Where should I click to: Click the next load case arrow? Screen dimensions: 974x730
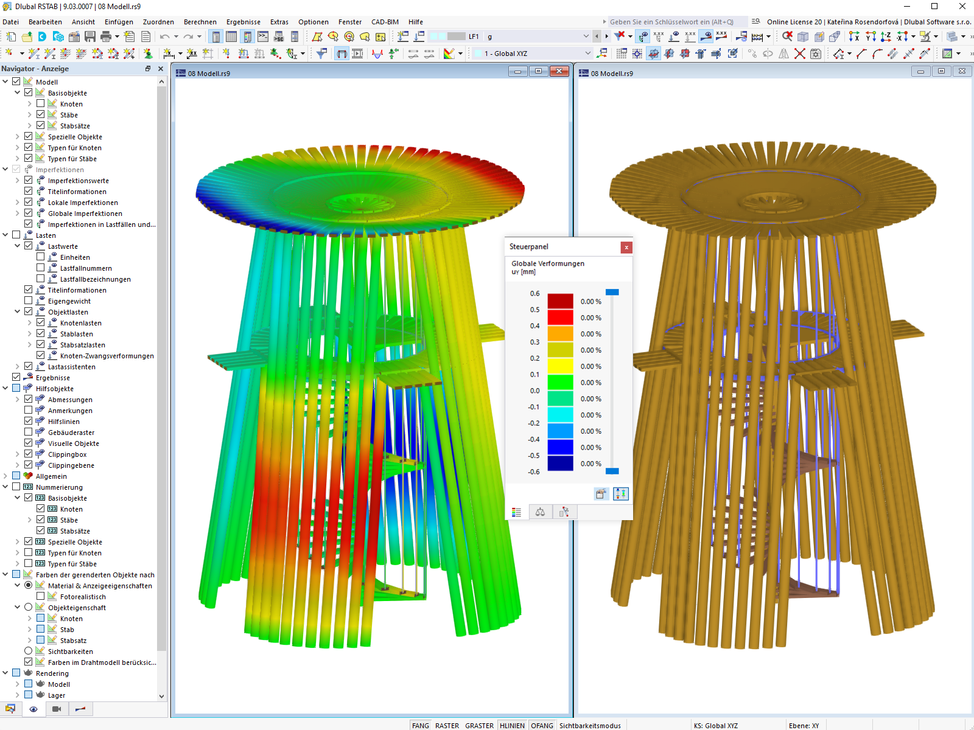pyautogui.click(x=606, y=36)
